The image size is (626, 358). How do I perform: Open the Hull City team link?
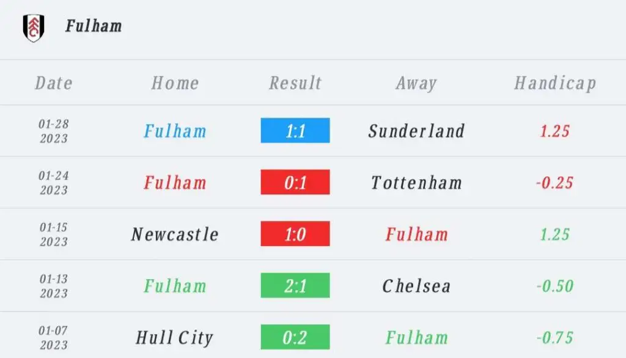pos(175,338)
